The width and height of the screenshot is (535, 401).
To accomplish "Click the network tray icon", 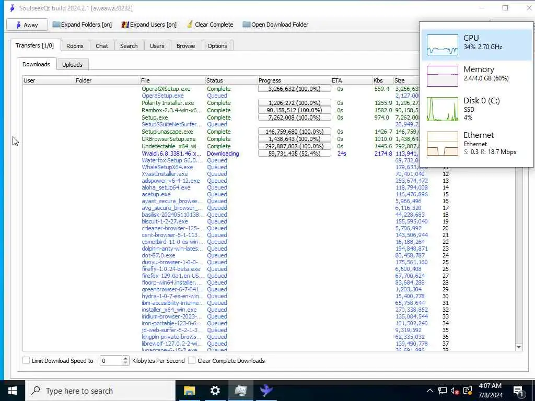I will coord(443,391).
